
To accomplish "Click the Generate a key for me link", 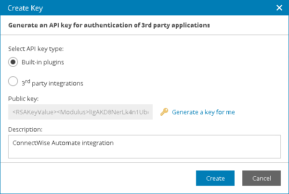I will (x=203, y=112).
